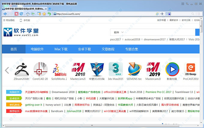This screenshot has height=128, width=204.
Task: Close the 软件学堂 browser tab
Action: point(46,9)
